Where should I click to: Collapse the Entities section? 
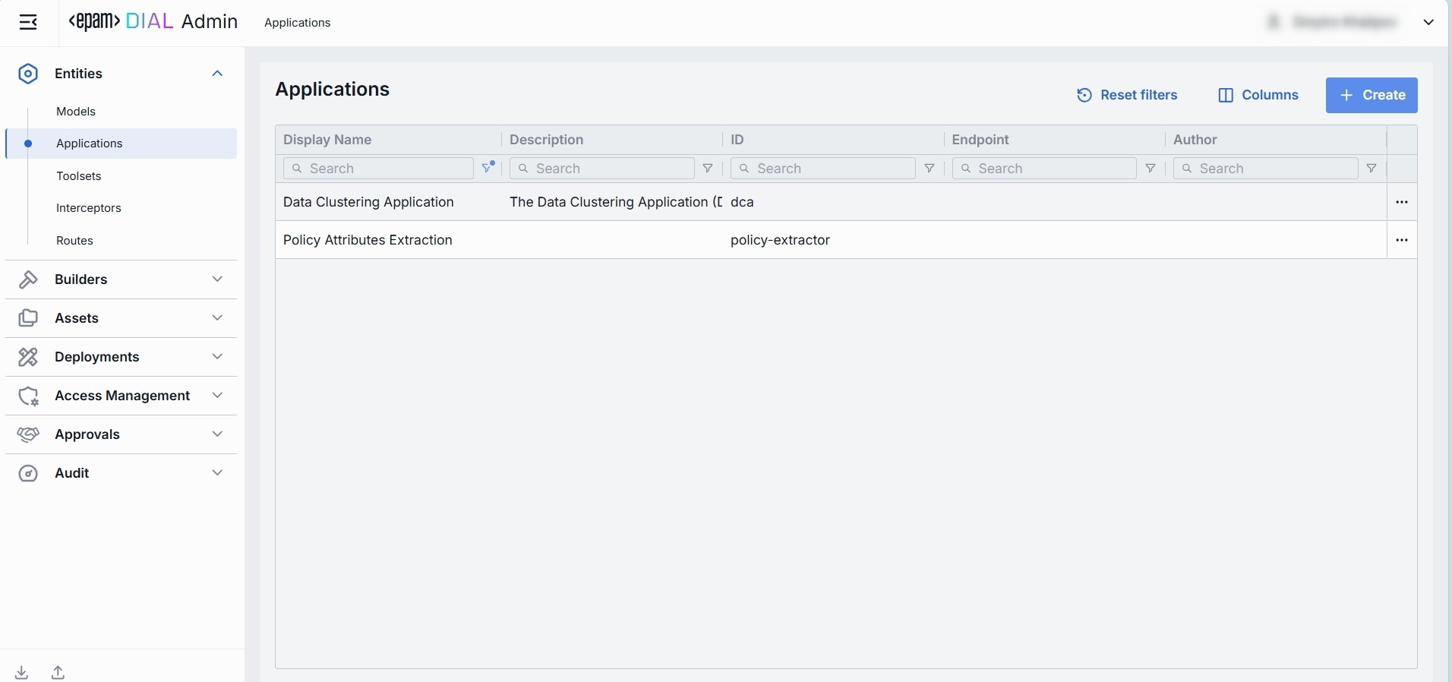click(217, 74)
